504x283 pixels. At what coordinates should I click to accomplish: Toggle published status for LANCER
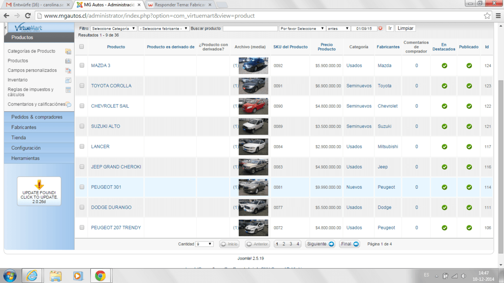(x=469, y=147)
